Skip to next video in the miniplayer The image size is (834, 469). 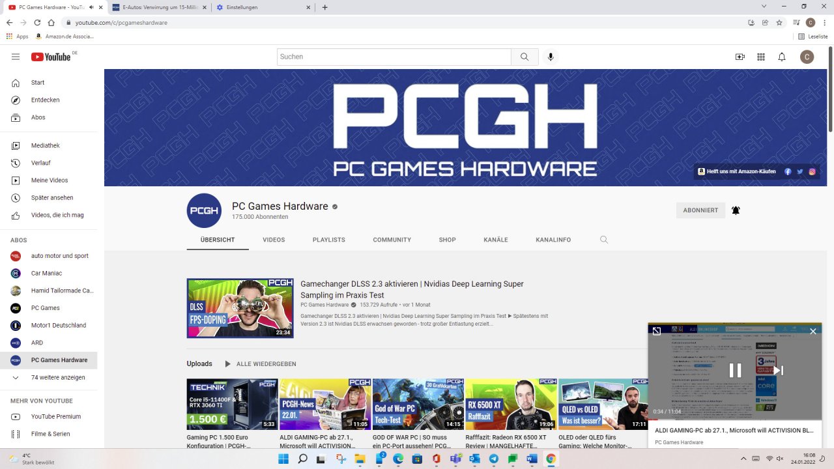tap(778, 370)
